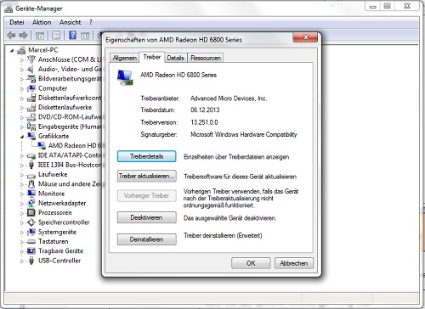
Task: Select the AMD Radeon HD device icon in tree
Action: click(42, 145)
